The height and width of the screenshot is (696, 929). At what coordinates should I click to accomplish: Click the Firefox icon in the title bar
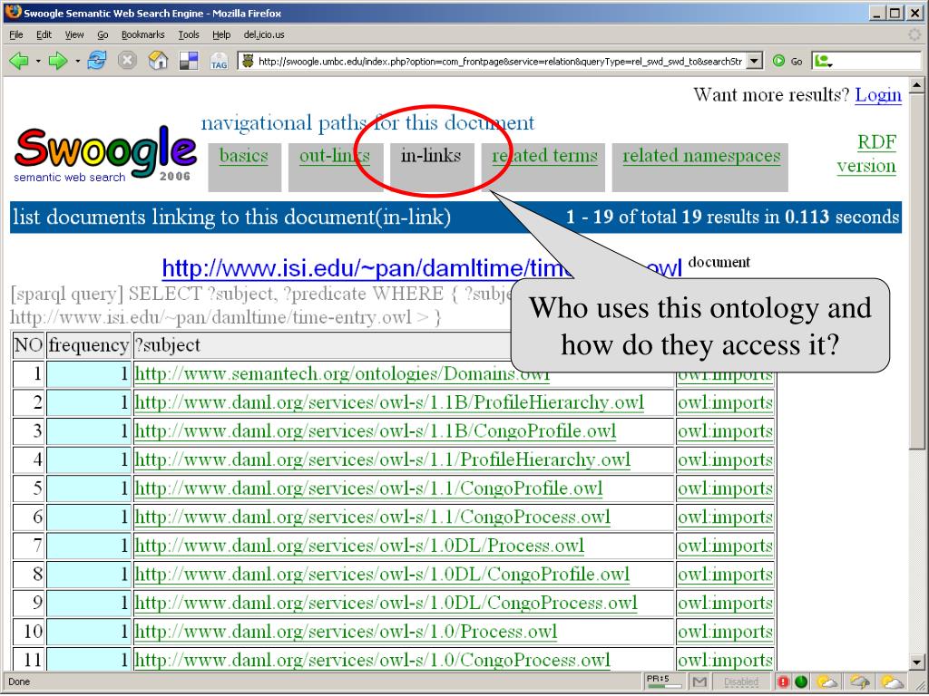pos(13,12)
